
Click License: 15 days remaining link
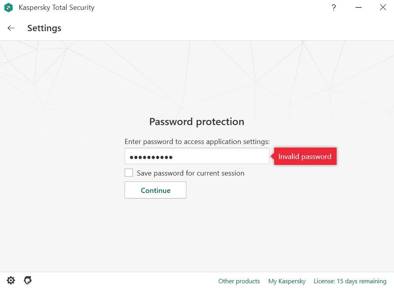(350, 281)
